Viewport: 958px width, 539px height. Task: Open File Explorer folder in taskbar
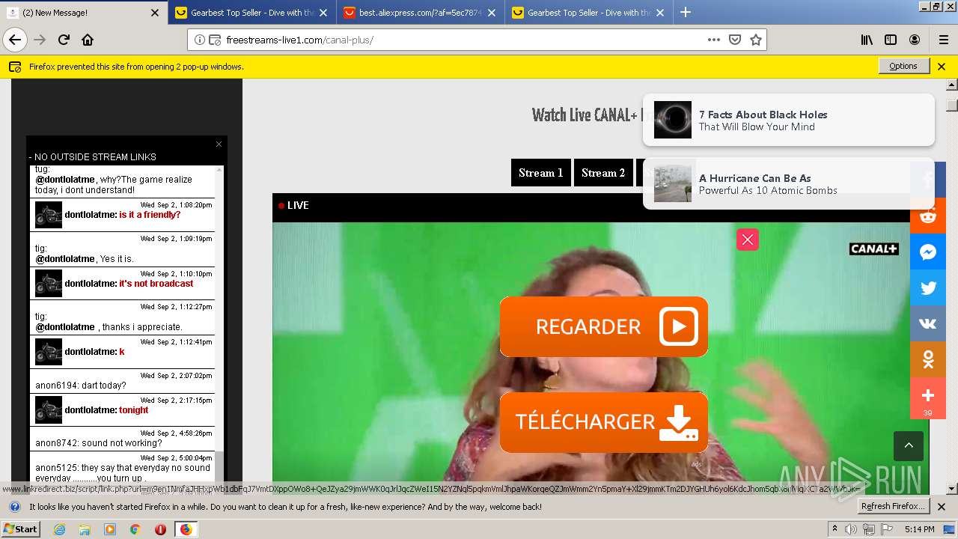(85, 529)
